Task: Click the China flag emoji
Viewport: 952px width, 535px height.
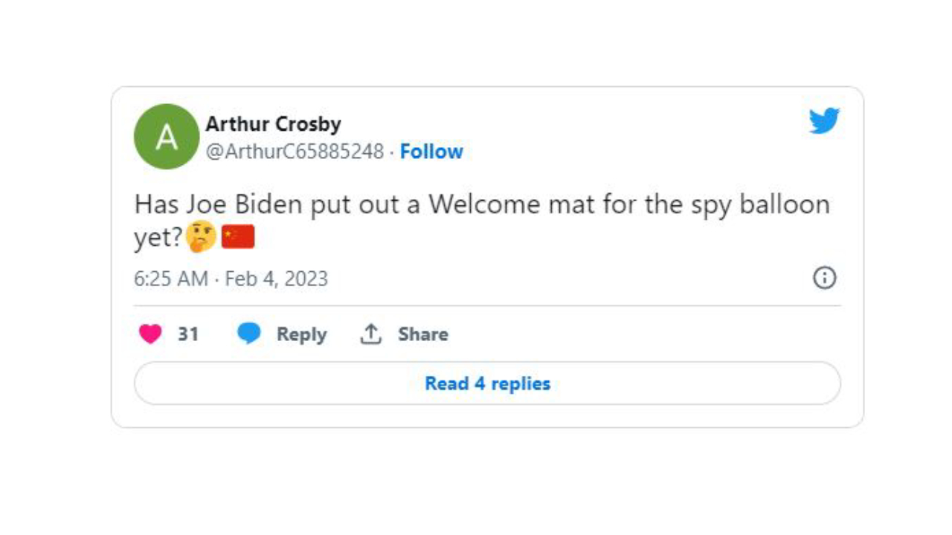Action: click(238, 237)
